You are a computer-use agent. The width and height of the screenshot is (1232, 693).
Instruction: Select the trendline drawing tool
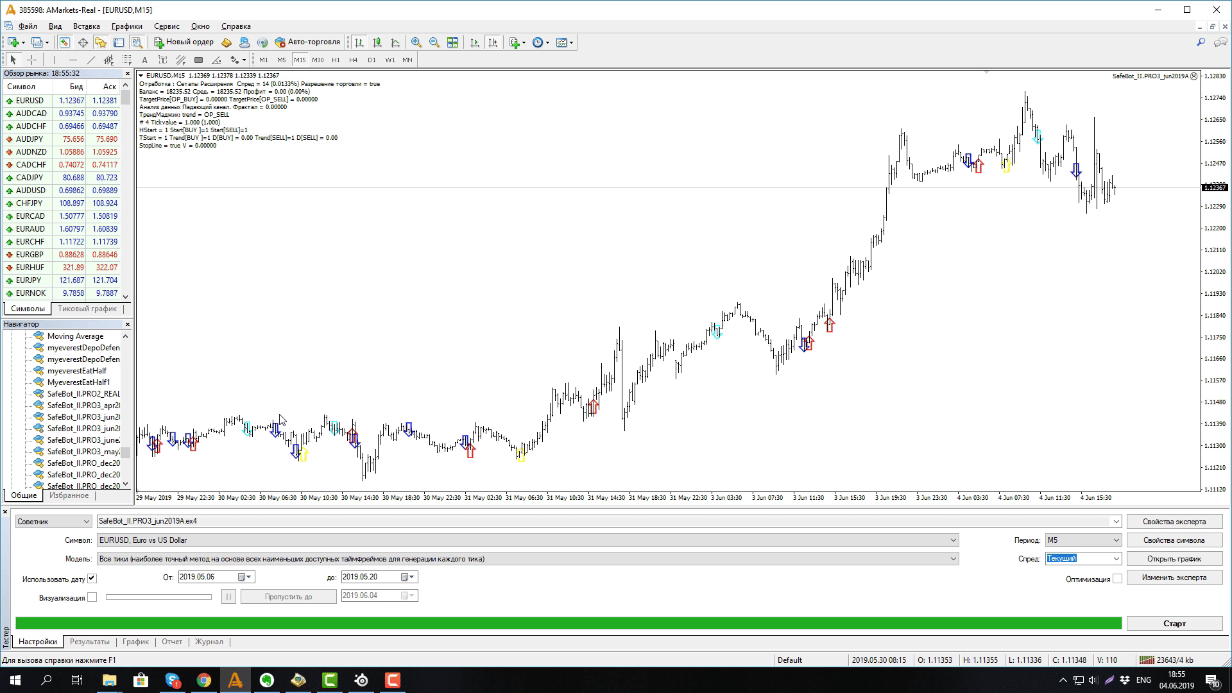pos(91,60)
